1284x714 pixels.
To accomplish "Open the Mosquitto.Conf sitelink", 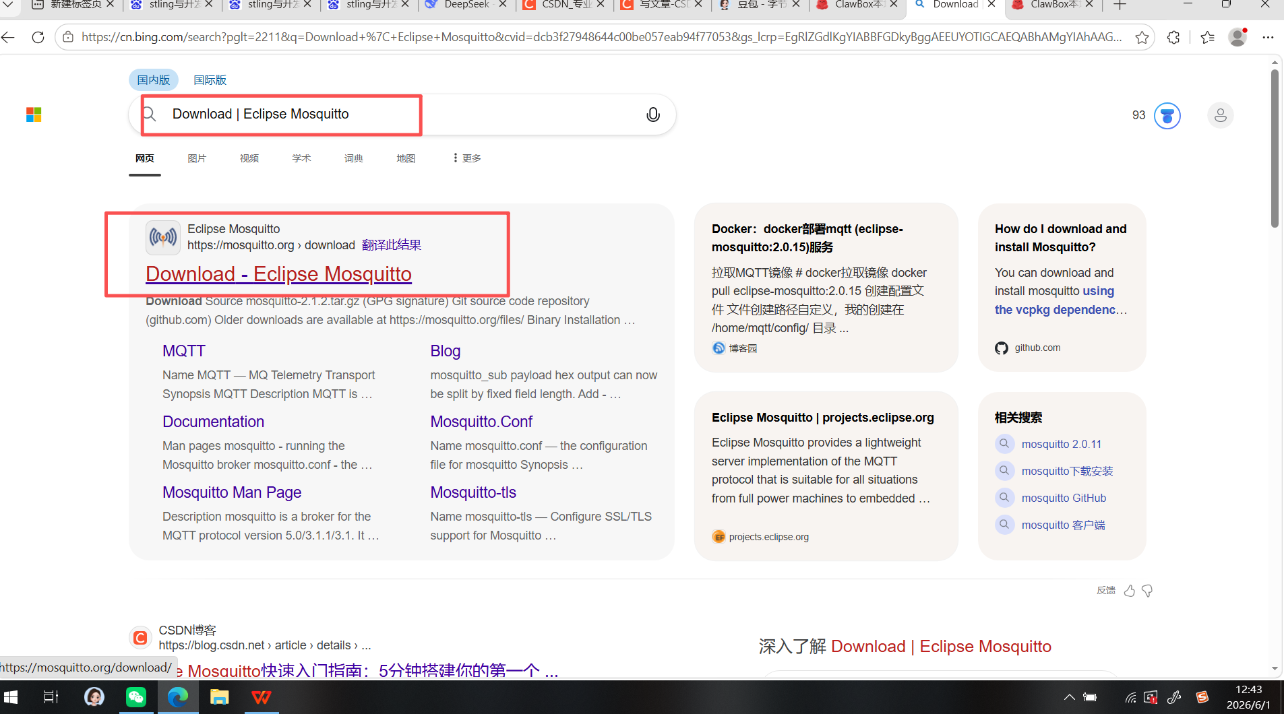I will (481, 422).
